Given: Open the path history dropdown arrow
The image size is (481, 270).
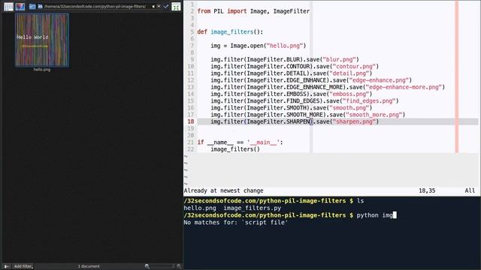Looking at the screenshot, I should pos(159,7).
